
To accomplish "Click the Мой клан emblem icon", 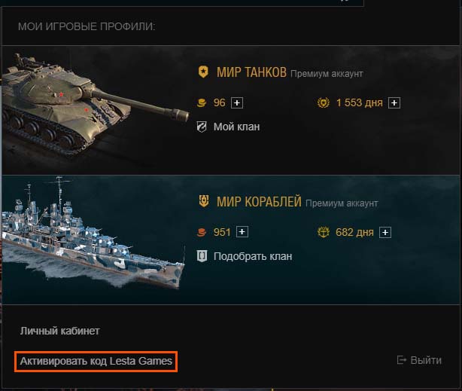I will 202,127.
